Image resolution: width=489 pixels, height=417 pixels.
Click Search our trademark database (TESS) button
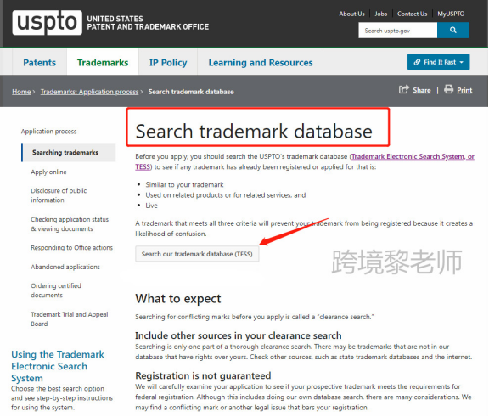point(197,254)
